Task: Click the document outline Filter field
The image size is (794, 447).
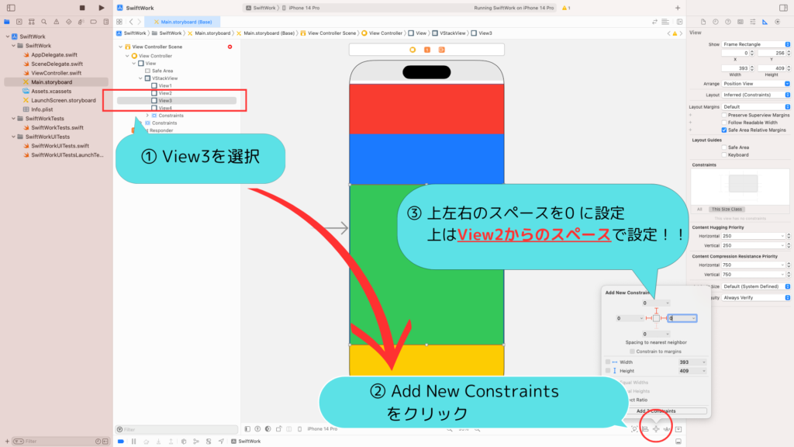Action: [176, 429]
